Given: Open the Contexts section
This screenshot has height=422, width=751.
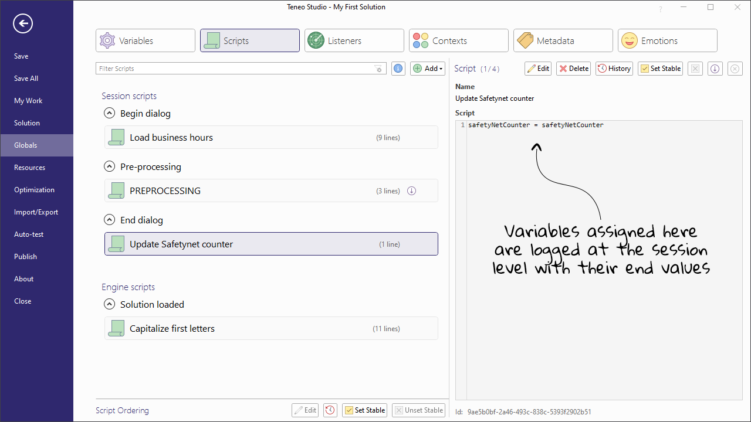Looking at the screenshot, I should 458,40.
